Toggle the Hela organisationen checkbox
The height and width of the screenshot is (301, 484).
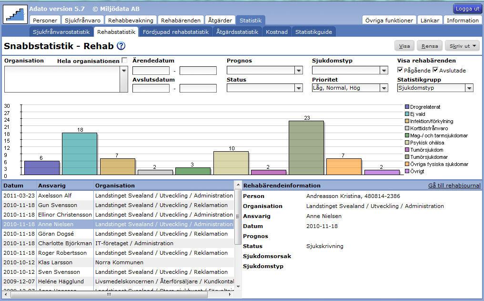click(124, 60)
